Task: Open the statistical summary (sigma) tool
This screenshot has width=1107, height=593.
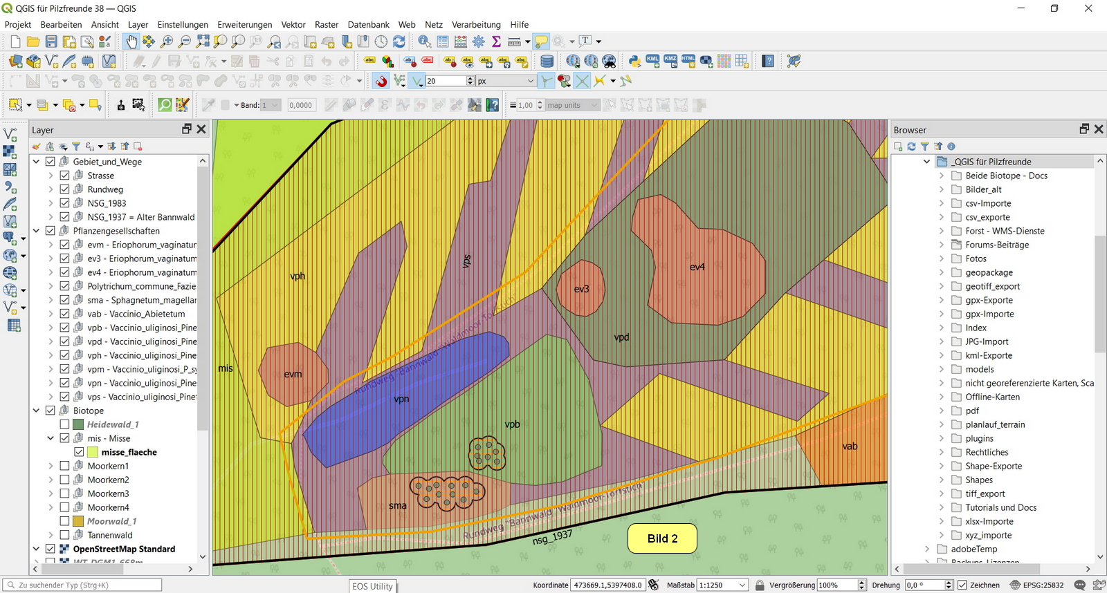Action: (x=496, y=41)
